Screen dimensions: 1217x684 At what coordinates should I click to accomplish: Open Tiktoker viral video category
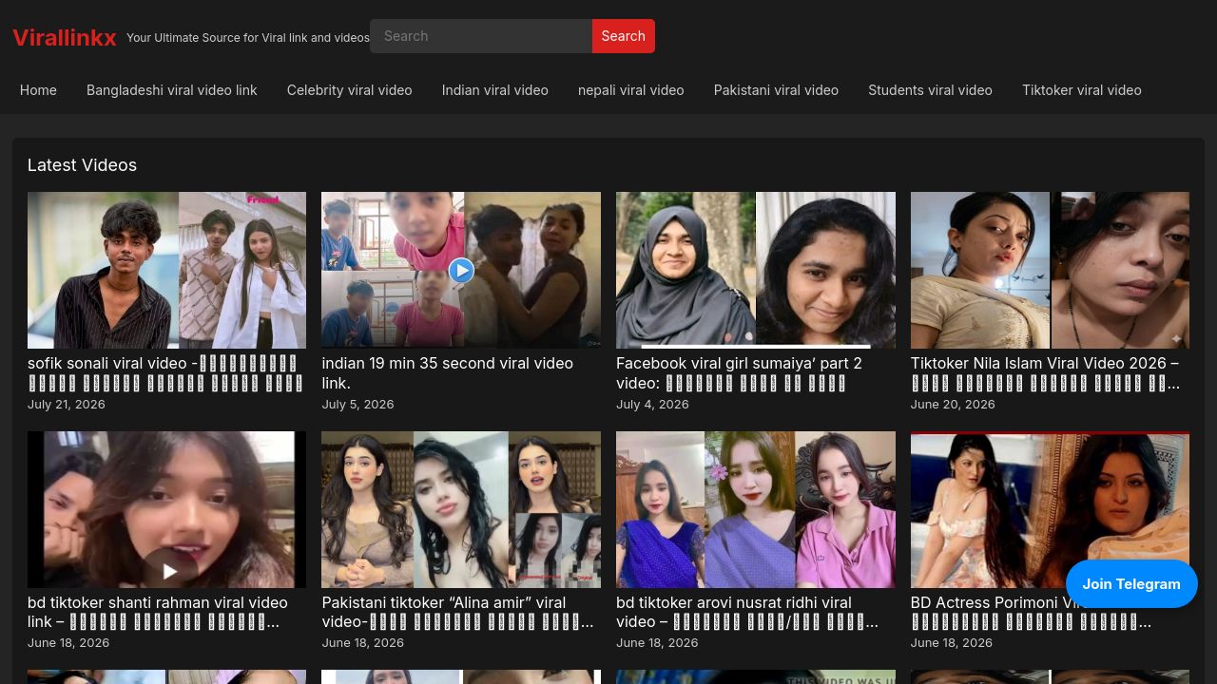[1082, 90]
